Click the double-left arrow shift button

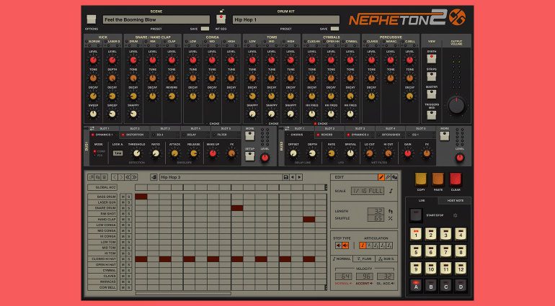coord(128,177)
